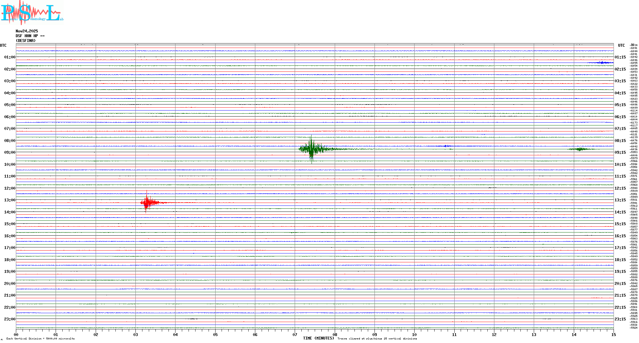Click the vertical division microvolts footnote
Image resolution: width=639 pixels, height=343 pixels.
[x=40, y=339]
